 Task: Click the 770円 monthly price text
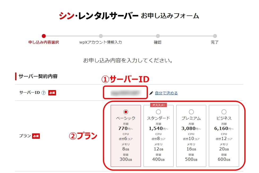(x=126, y=128)
